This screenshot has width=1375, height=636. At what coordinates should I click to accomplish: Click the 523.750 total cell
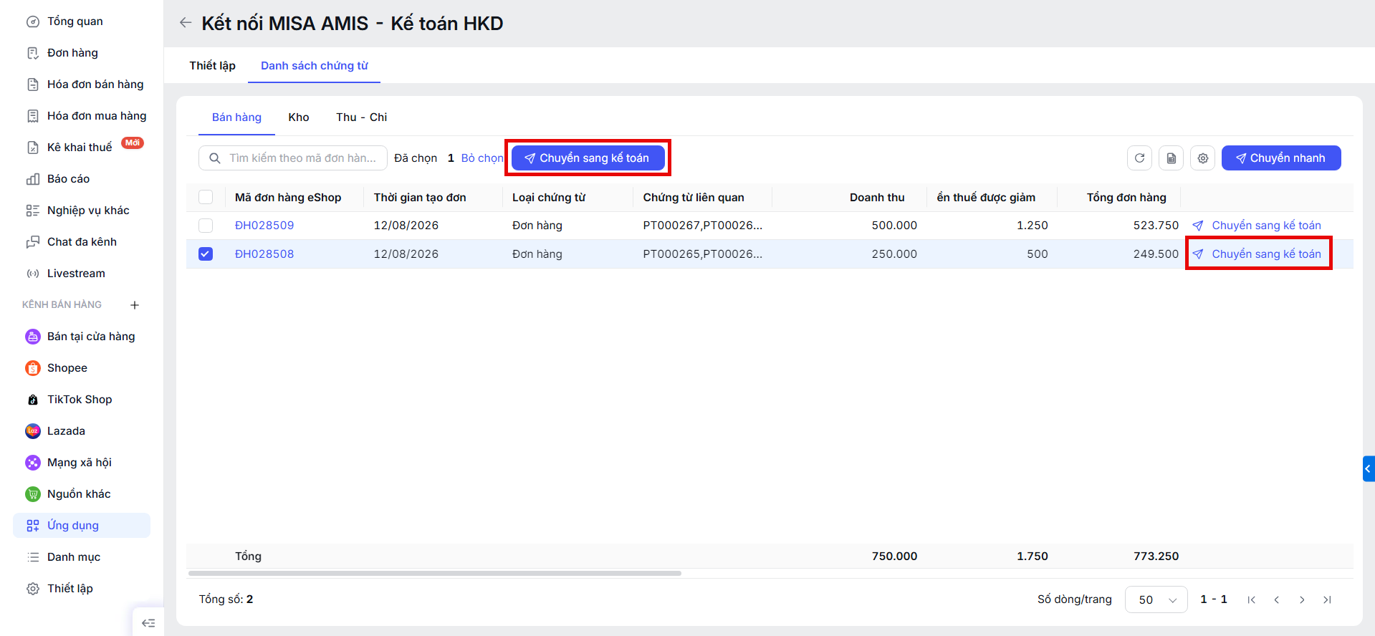click(1156, 226)
